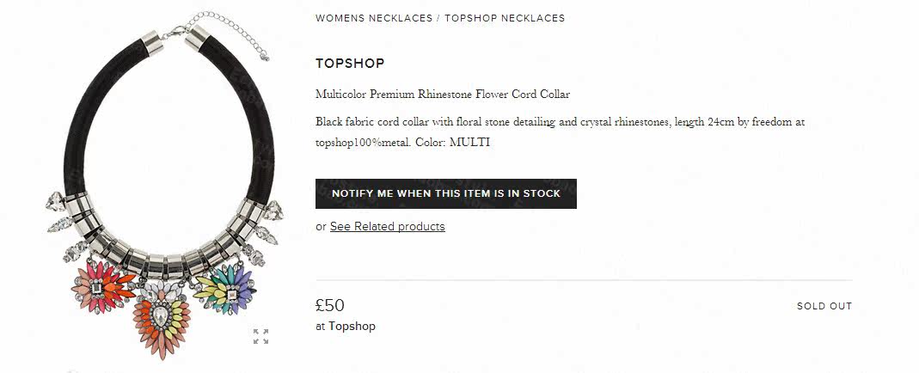Click the SOLD OUT status label
Viewport: 919px width, 373px height.
click(x=824, y=306)
